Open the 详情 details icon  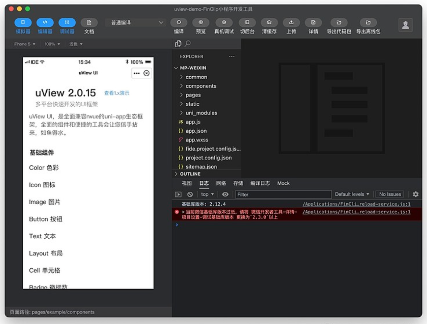(313, 22)
